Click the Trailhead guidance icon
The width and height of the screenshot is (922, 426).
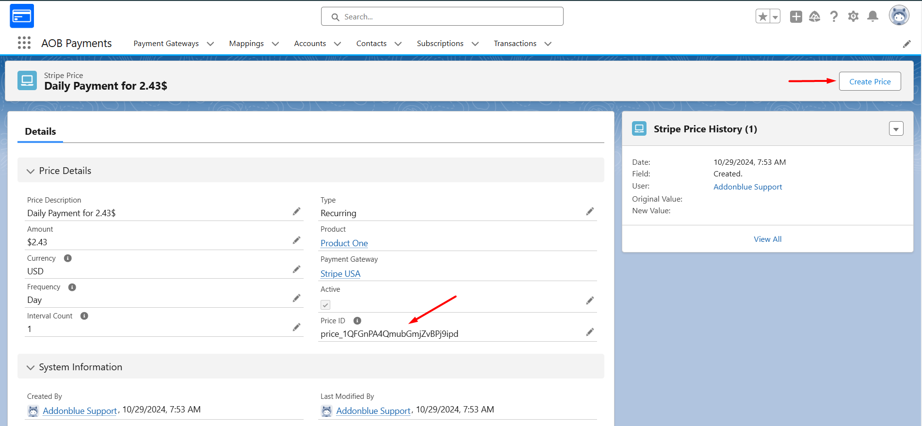pyautogui.click(x=815, y=16)
